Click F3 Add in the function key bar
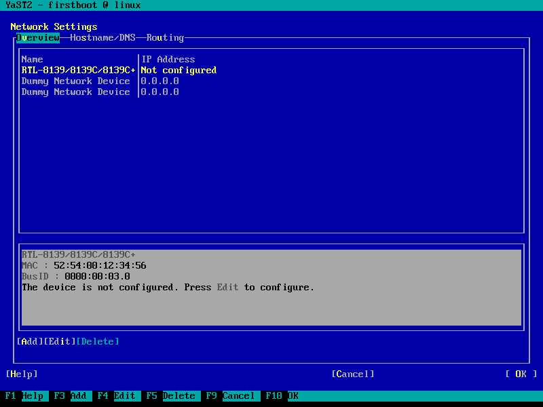Image resolution: width=543 pixels, height=407 pixels. [71, 396]
